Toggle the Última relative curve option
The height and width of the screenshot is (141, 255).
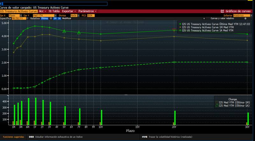[x=45, y=18]
